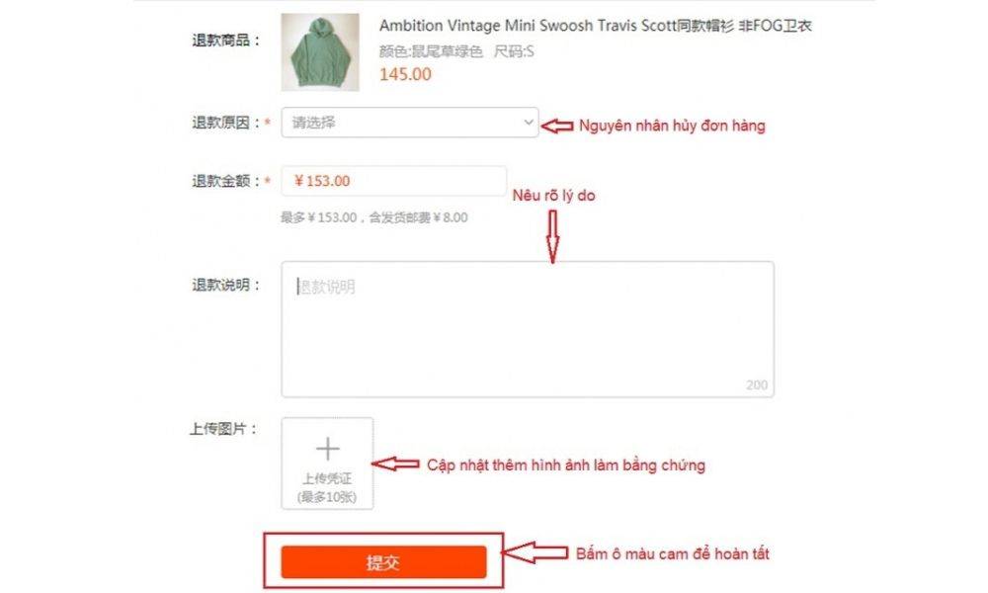Click the orange 145.00 product price
988x593 pixels.
coord(405,74)
